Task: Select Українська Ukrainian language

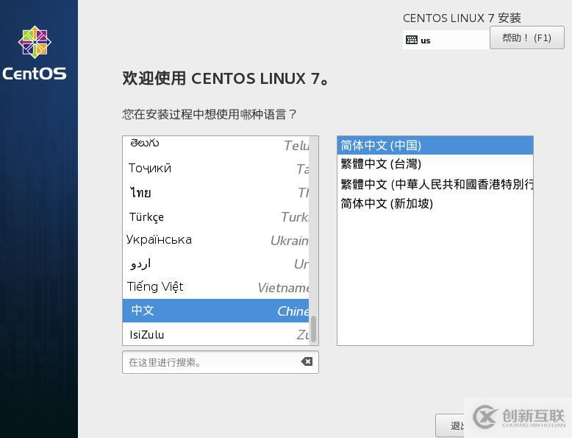Action: (x=215, y=240)
